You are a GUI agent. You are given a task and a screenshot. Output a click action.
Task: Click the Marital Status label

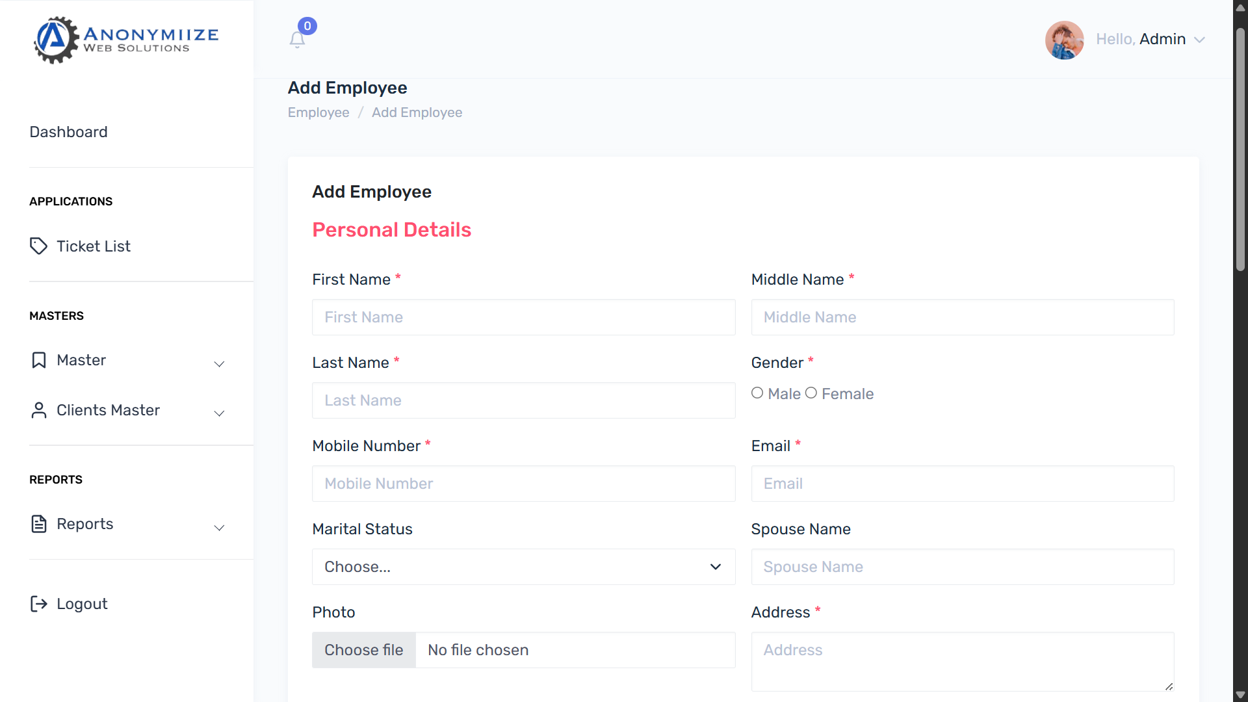tap(362, 529)
